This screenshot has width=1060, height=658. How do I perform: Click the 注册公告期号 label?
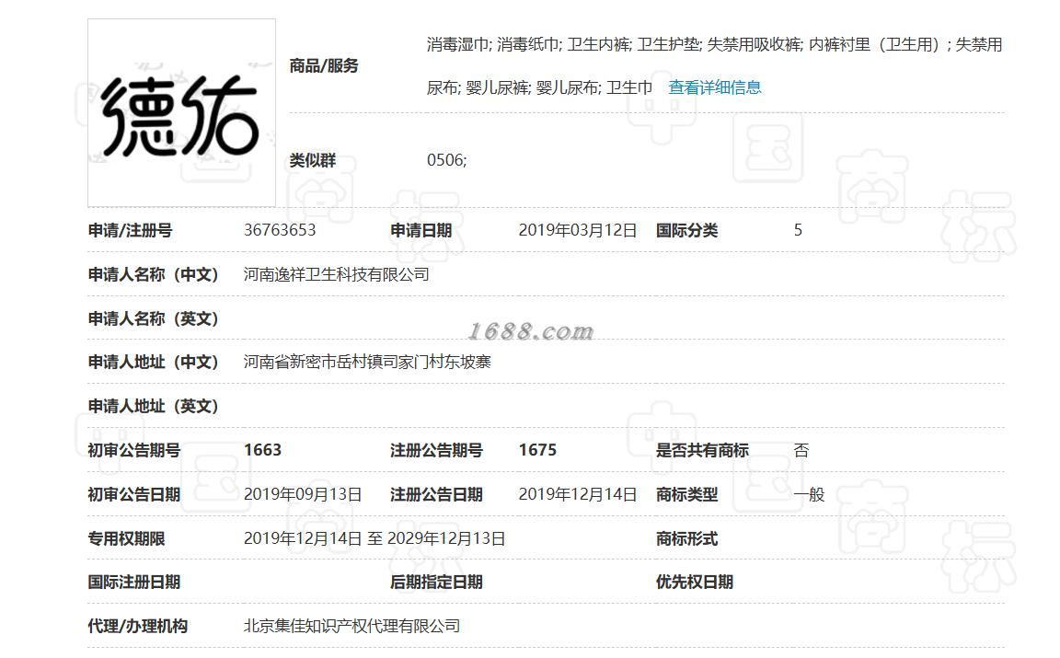(436, 451)
